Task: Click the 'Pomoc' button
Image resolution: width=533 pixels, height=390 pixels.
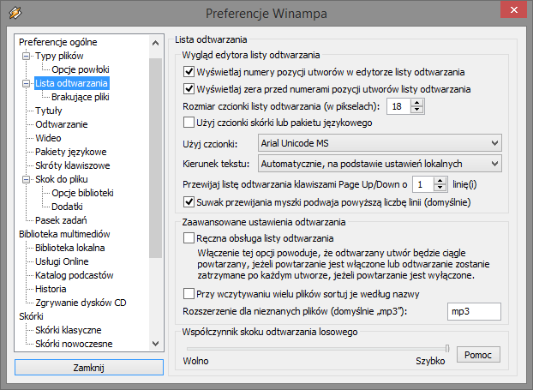Action: [x=478, y=355]
